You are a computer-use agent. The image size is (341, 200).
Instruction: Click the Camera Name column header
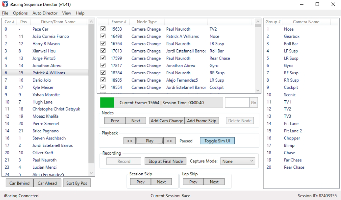[306, 22]
